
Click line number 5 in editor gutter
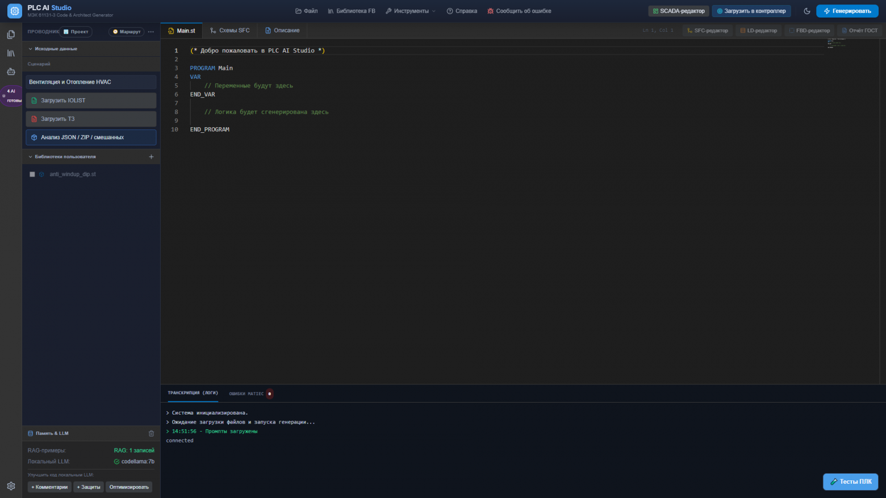(176, 86)
